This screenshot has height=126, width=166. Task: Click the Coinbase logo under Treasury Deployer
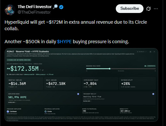coord(8,111)
